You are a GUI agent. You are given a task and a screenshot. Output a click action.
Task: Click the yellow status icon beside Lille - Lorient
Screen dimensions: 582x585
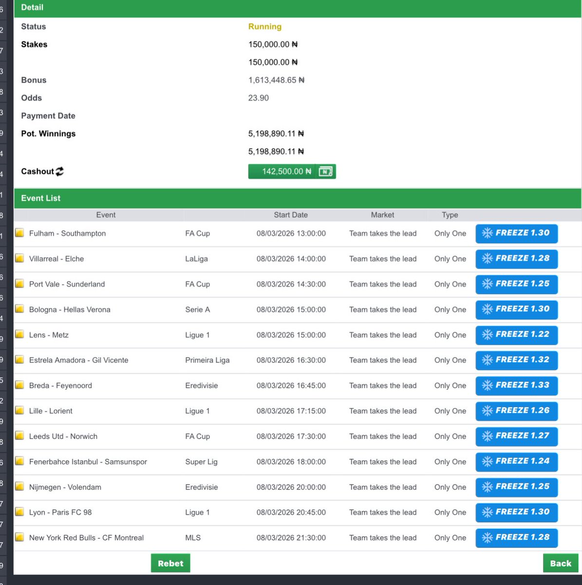(x=19, y=410)
